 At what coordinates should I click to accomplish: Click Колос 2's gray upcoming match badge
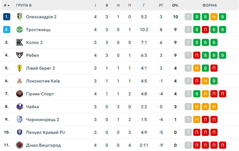pos(189,42)
